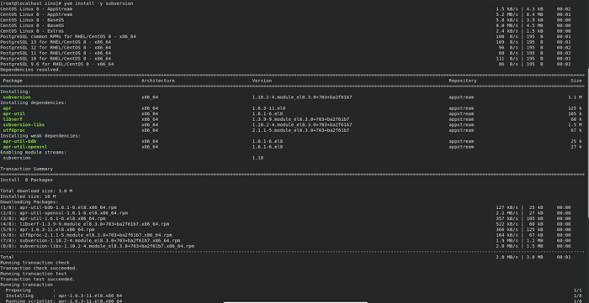Screen dimensions: 589x303
Task: Select the Total download size line
Action: pos(36,191)
